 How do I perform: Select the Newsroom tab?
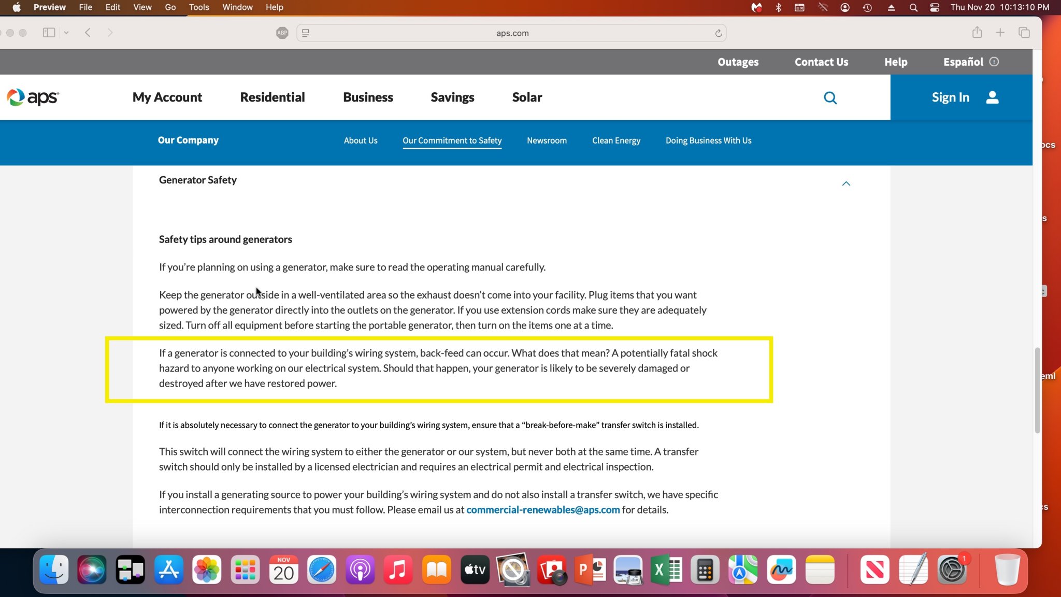pyautogui.click(x=547, y=140)
